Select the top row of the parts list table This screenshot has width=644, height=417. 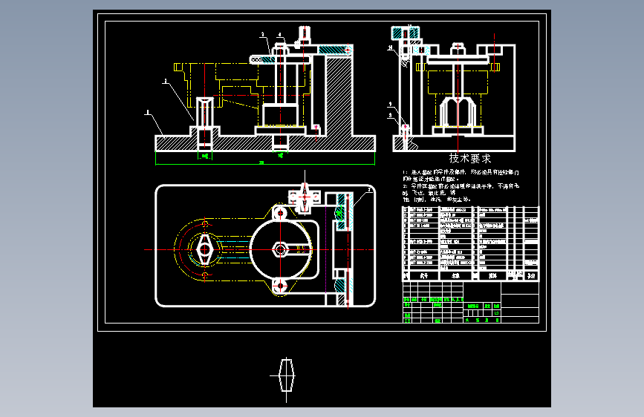click(x=470, y=209)
